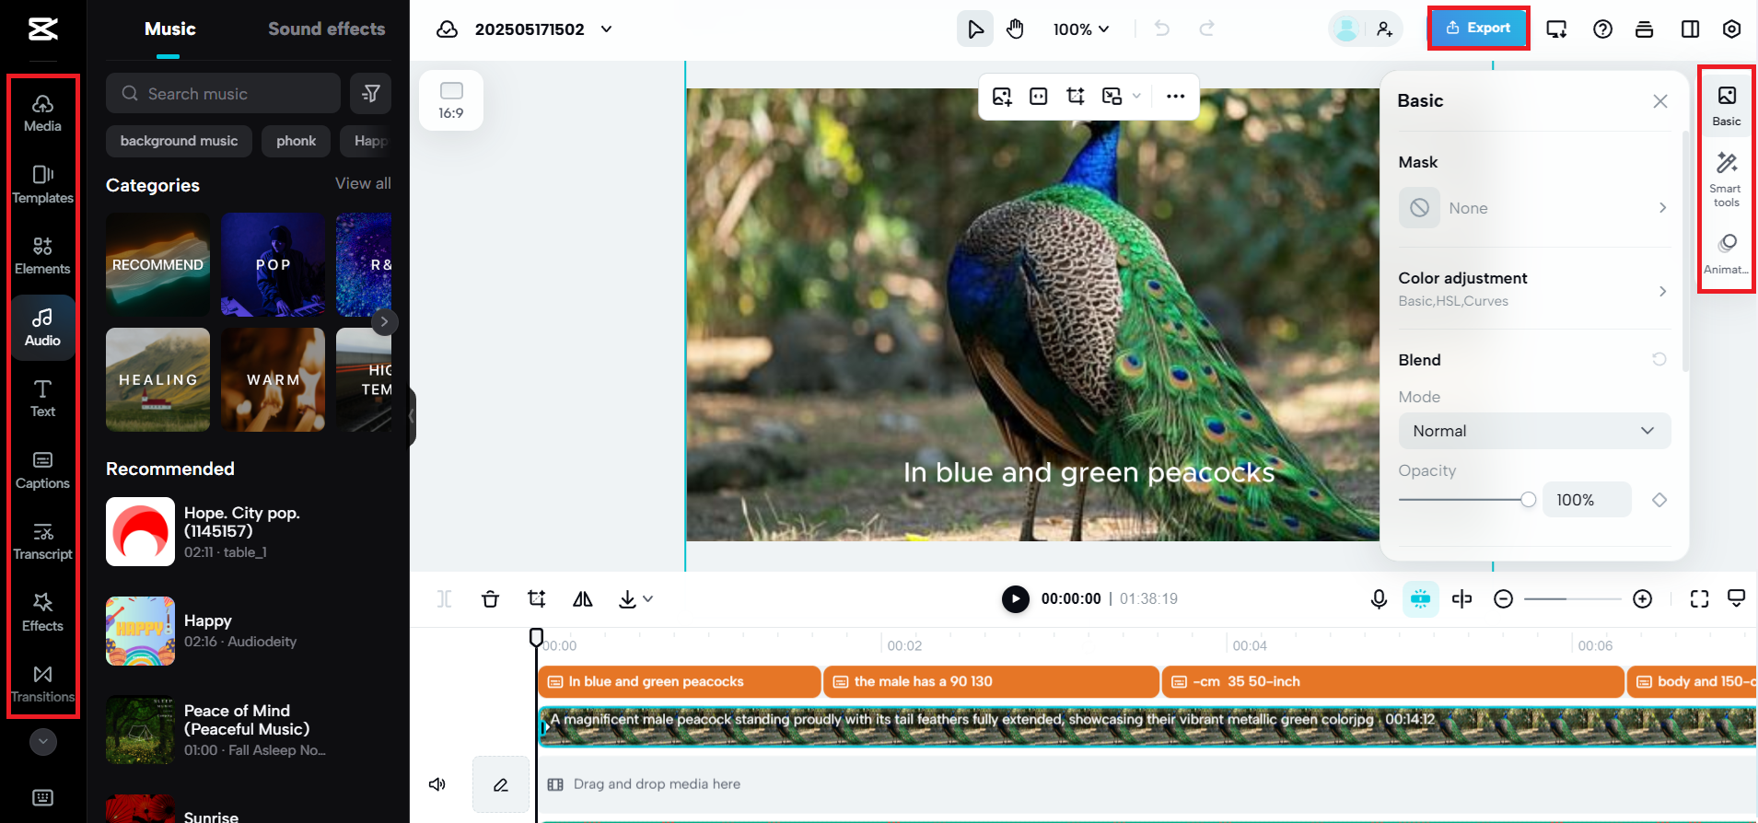Open the Text panel
The width and height of the screenshot is (1758, 823).
click(x=42, y=399)
